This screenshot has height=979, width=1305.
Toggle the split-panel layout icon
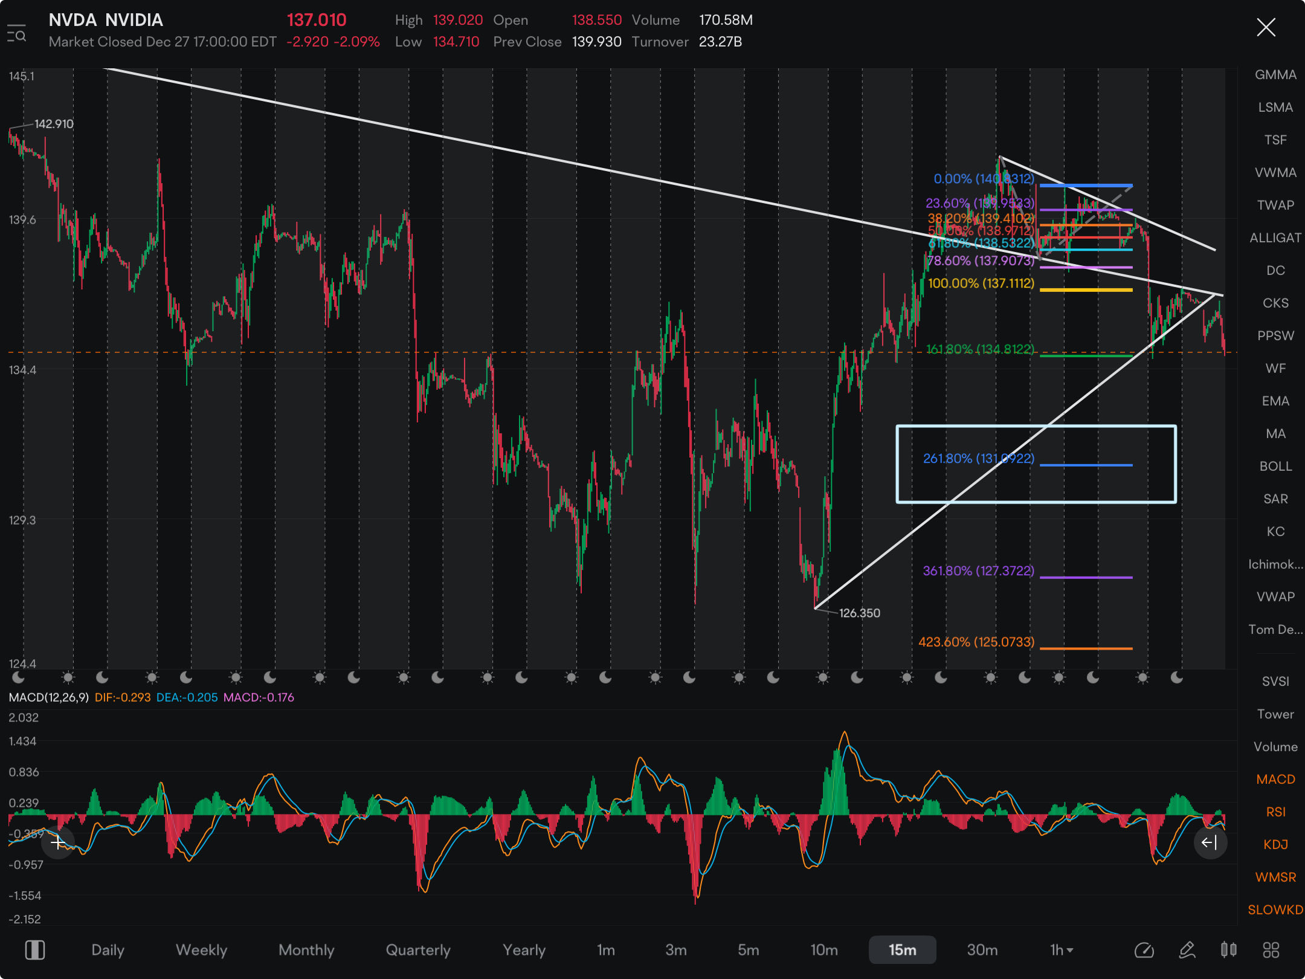34,950
